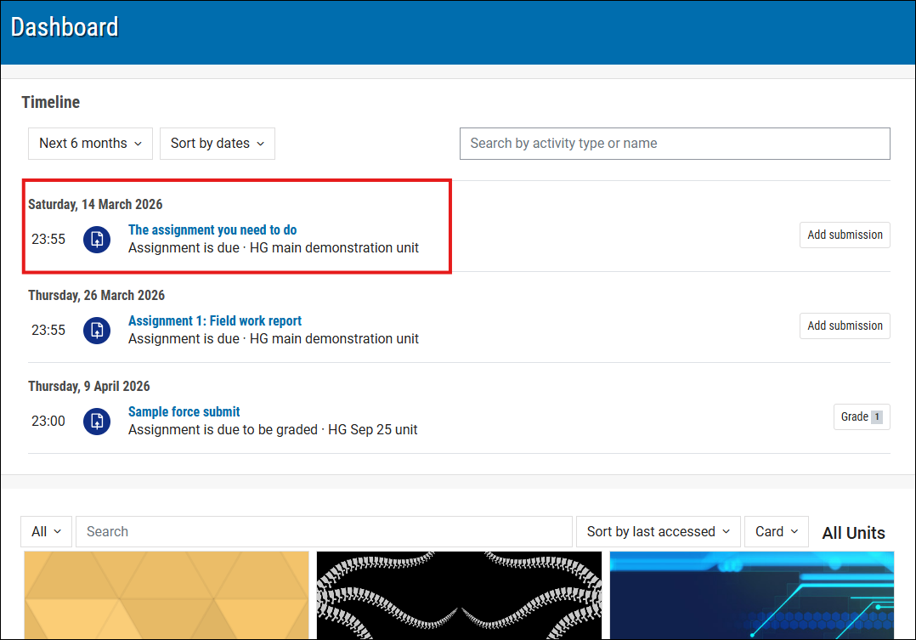Open the yellow triangles unit card thumbnail
The height and width of the screenshot is (640, 916).
point(167,595)
